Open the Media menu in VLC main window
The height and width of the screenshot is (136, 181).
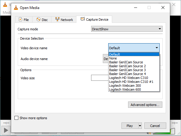(x=7, y=12)
